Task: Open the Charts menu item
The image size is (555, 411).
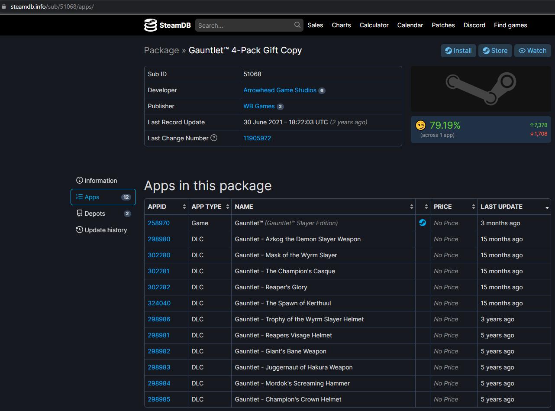Action: pyautogui.click(x=341, y=25)
